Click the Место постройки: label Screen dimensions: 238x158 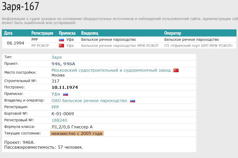pyautogui.click(x=20, y=72)
